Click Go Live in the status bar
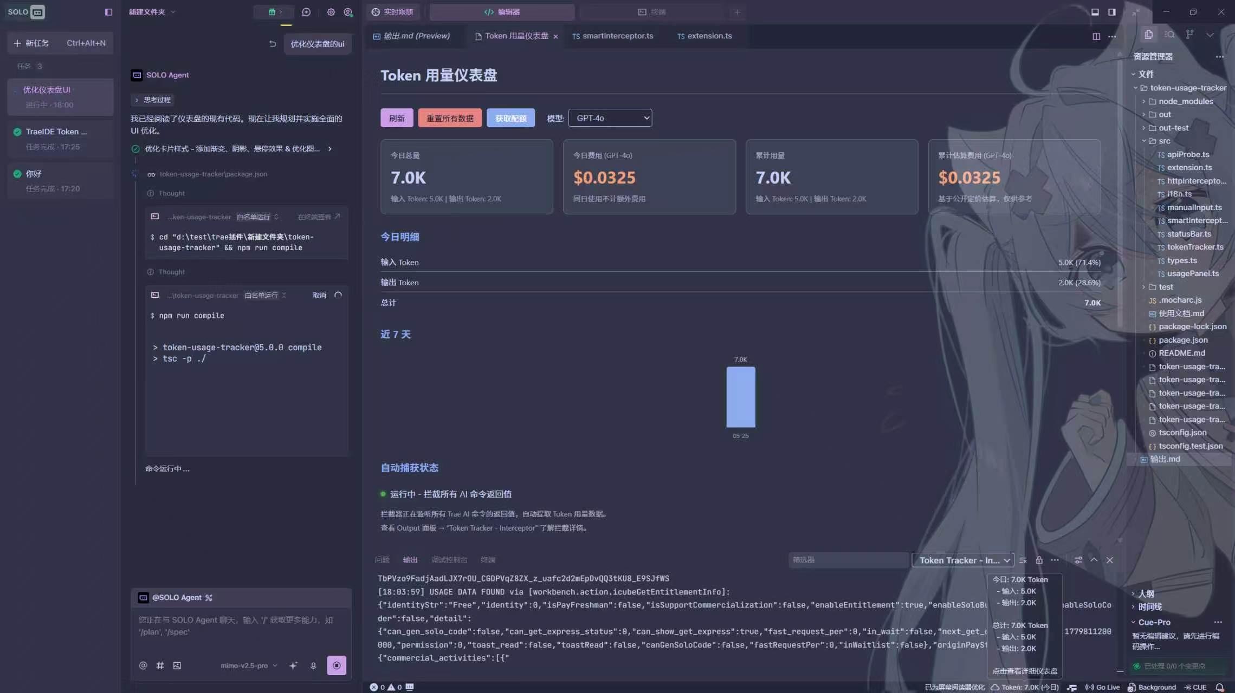The image size is (1235, 693). coord(1102,687)
